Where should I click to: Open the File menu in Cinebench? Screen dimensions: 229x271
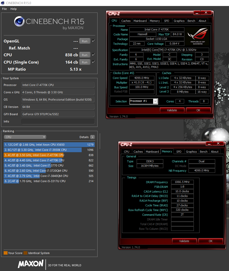(4, 9)
